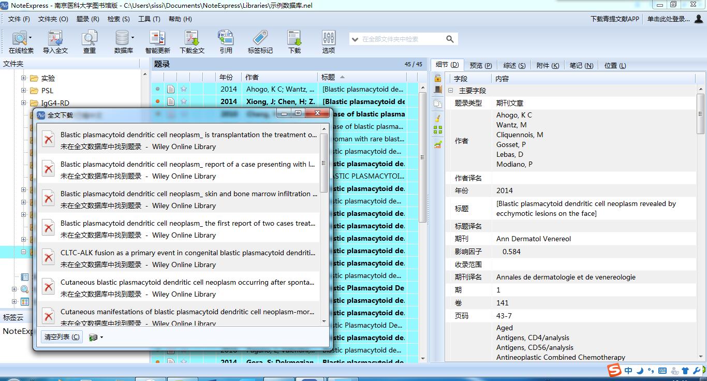Click the copy pages icon in details sidebar
This screenshot has width=707, height=381.
[438, 104]
